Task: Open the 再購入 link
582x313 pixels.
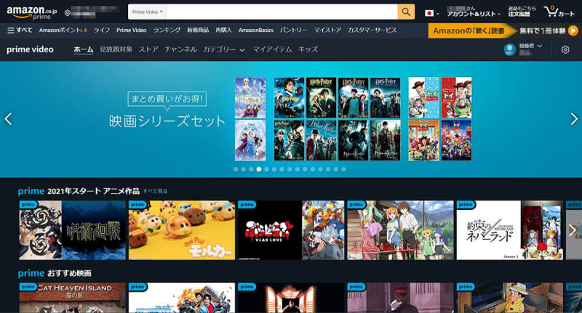Action: (223, 31)
